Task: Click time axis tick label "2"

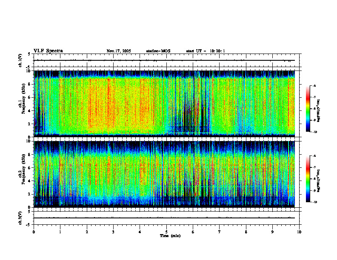Action: point(87,232)
